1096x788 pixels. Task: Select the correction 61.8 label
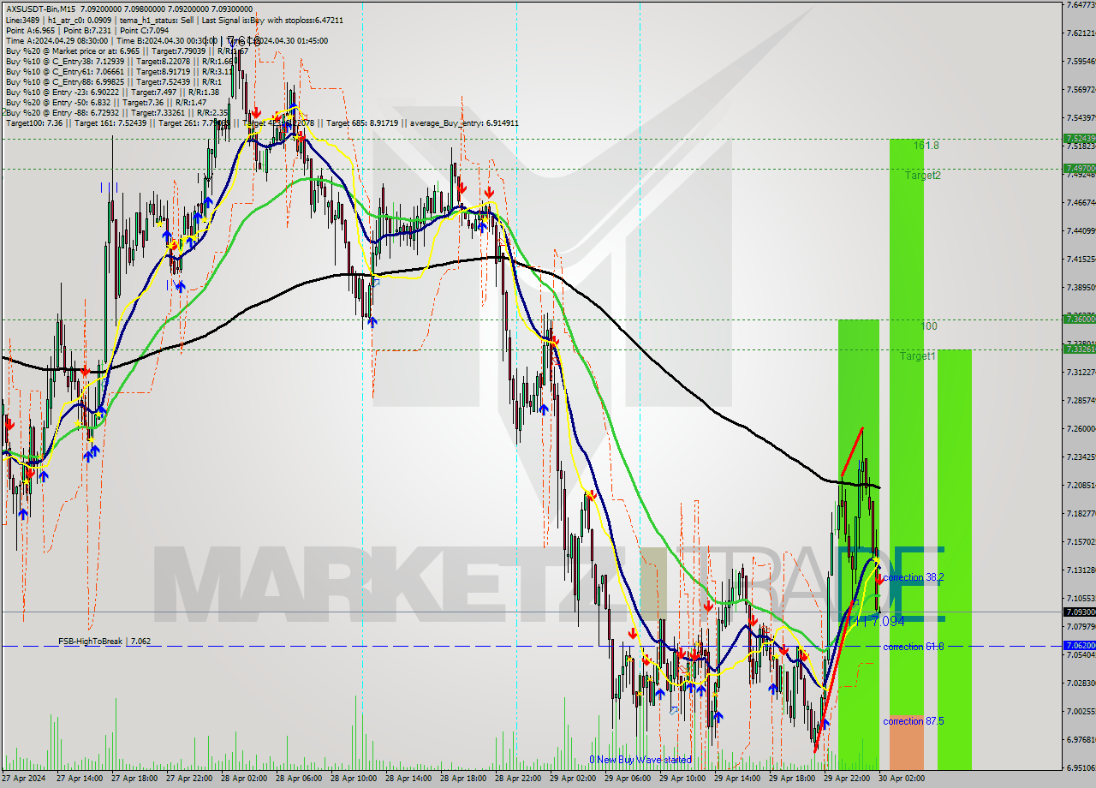click(913, 647)
